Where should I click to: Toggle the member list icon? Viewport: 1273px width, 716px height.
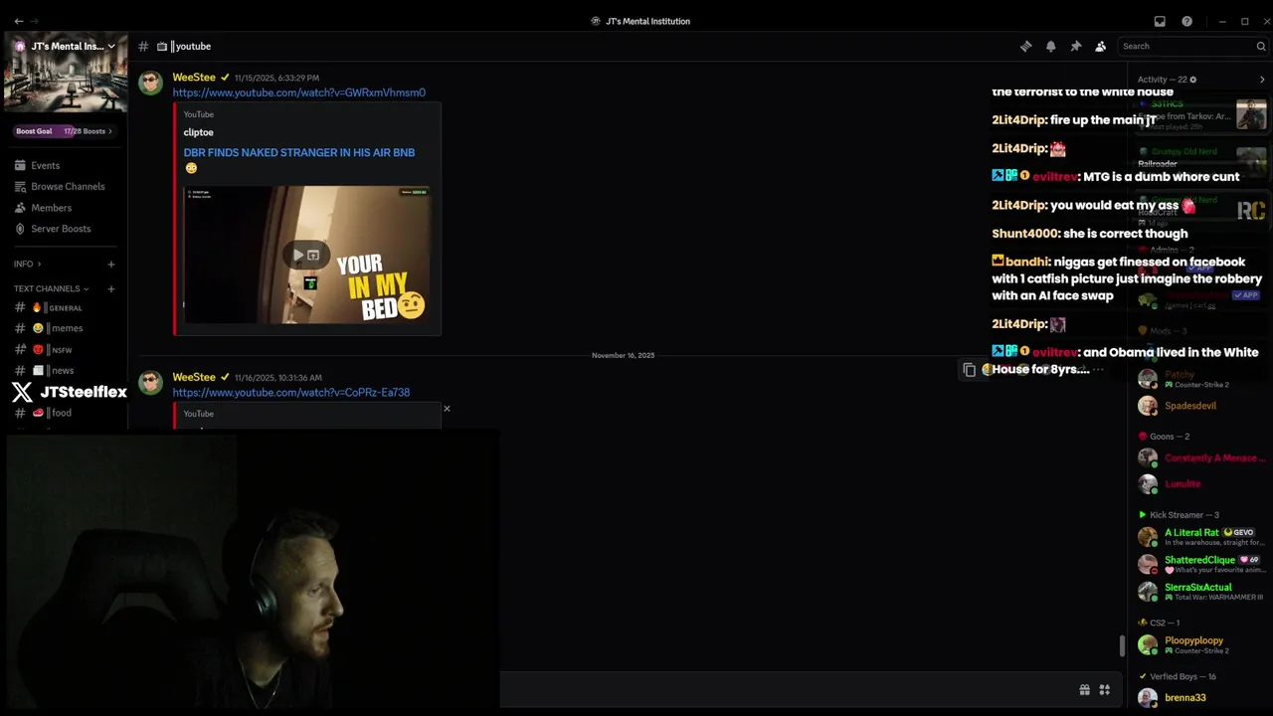point(1100,46)
